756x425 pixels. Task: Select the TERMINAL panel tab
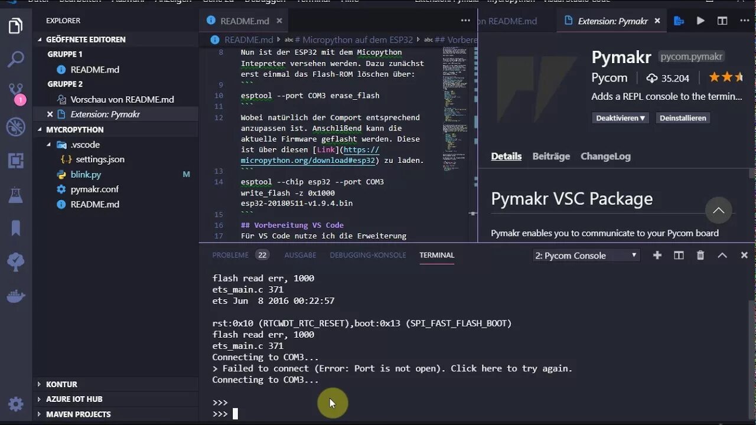click(x=436, y=255)
